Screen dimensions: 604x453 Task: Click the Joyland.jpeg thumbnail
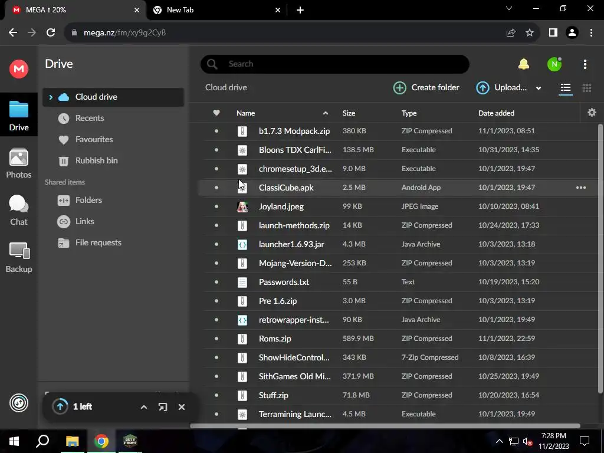(x=242, y=207)
